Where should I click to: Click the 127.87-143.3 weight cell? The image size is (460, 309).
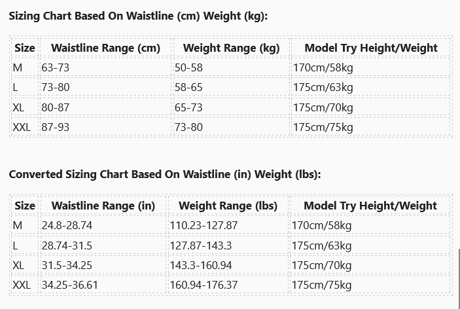point(200,245)
